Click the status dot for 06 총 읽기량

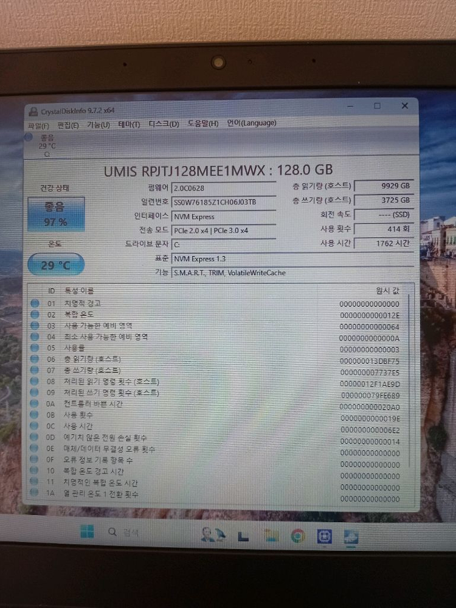pyautogui.click(x=35, y=359)
